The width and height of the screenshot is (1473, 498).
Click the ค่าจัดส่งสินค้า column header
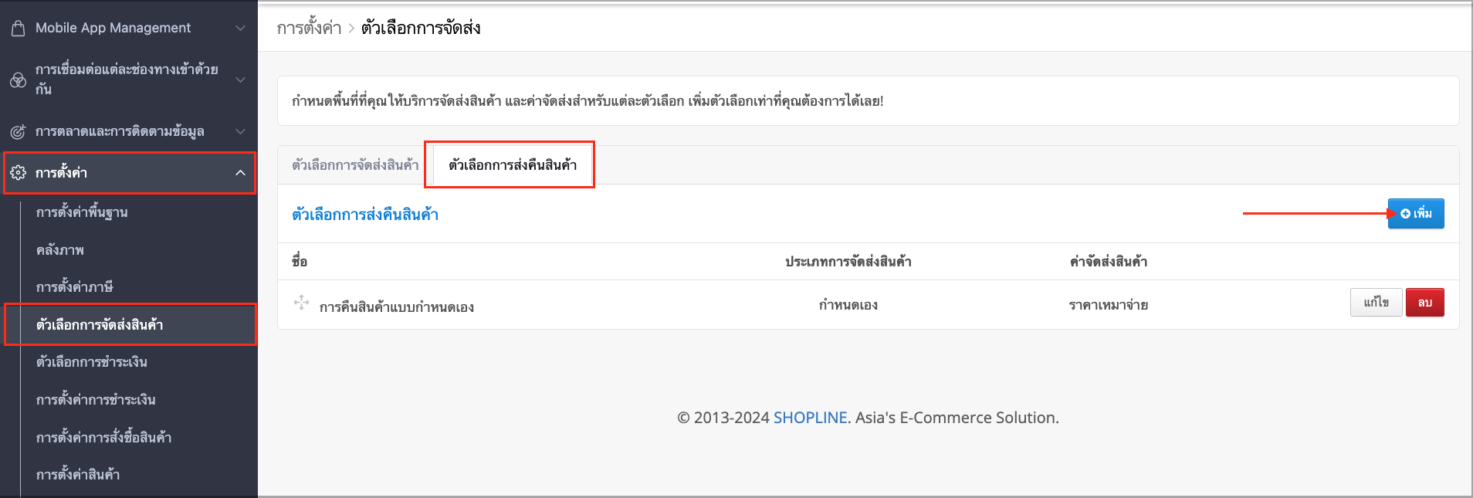pos(1109,262)
